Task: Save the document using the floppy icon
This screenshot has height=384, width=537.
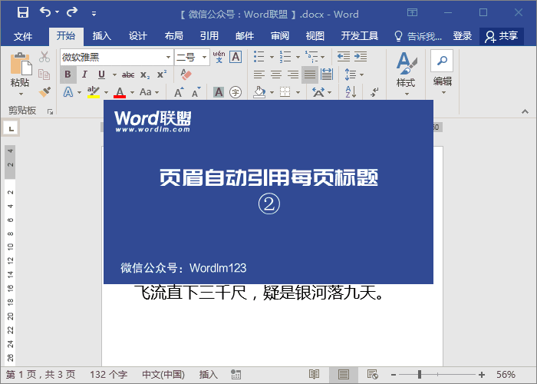Action: coord(23,13)
